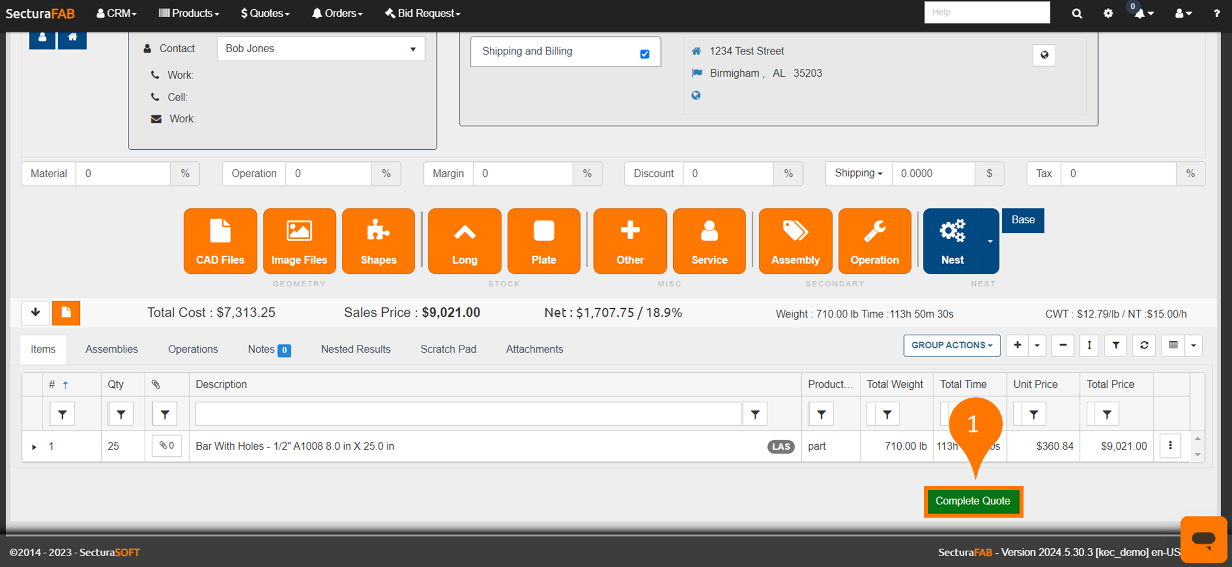Toggle the Shipping and Billing checkbox

click(x=644, y=54)
